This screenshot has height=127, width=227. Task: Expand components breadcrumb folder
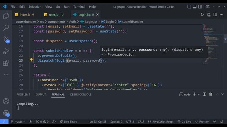click(56, 22)
